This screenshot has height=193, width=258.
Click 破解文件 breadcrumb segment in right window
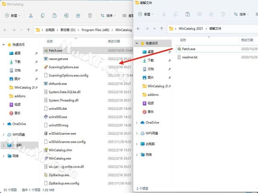tap(215, 29)
